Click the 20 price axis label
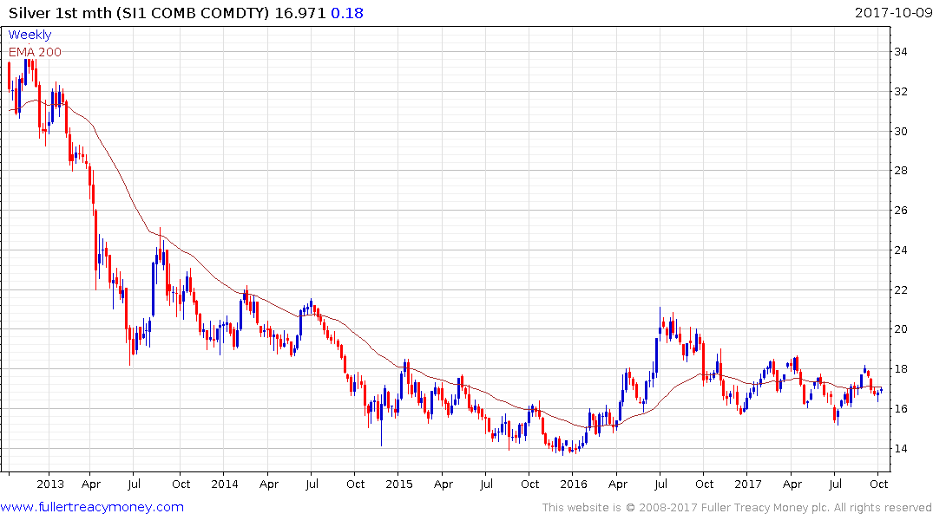The image size is (933, 520). [x=900, y=329]
